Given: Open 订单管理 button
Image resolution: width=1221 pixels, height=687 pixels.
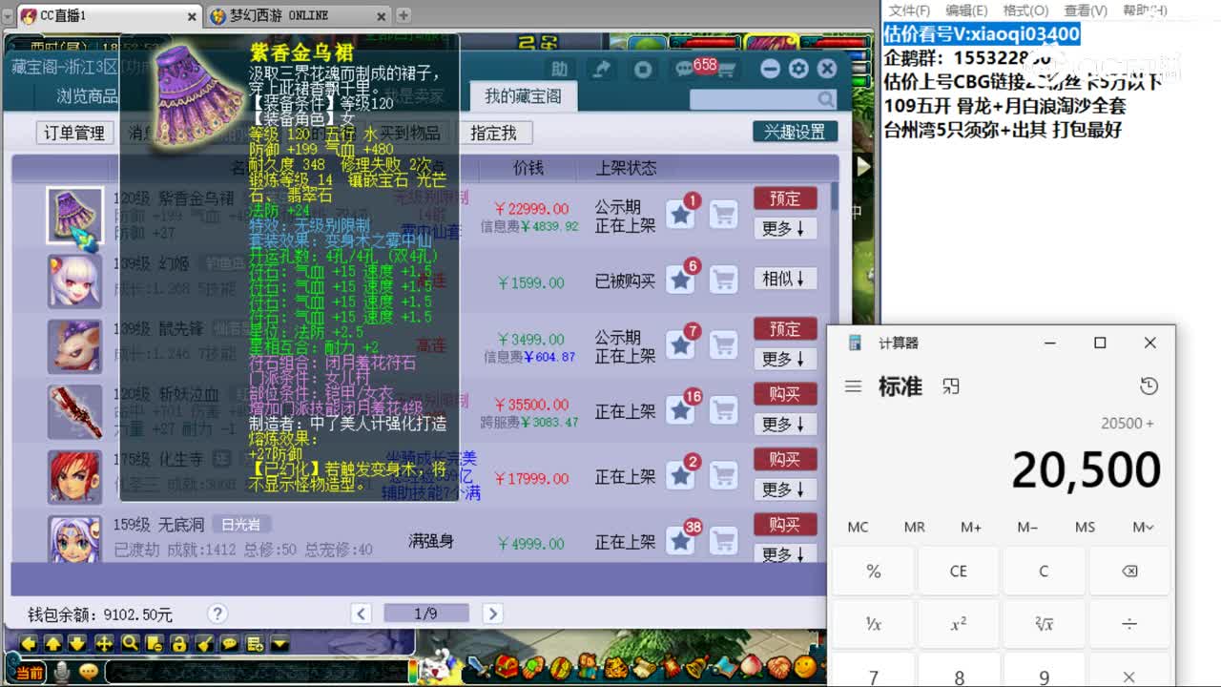Looking at the screenshot, I should (74, 133).
